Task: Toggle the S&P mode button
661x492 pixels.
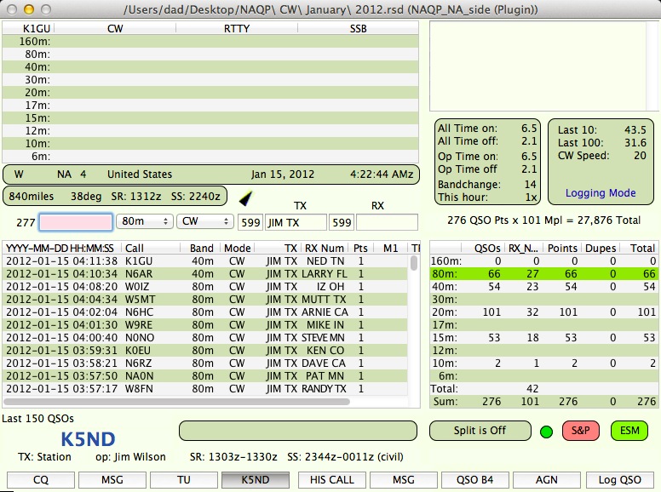Action: tap(580, 431)
